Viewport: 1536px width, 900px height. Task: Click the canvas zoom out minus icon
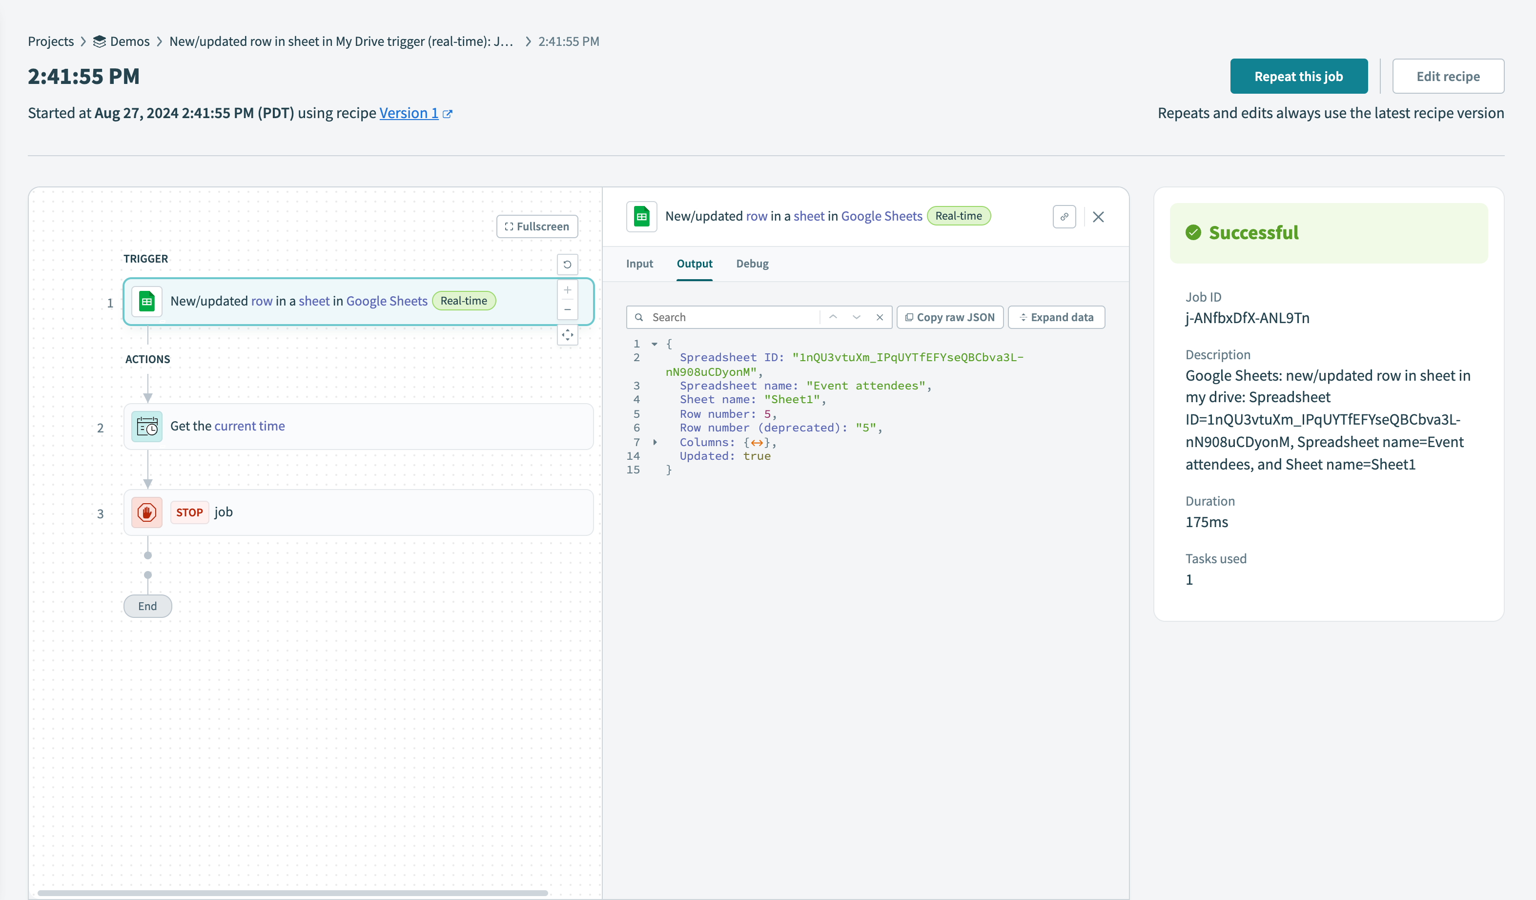567,309
